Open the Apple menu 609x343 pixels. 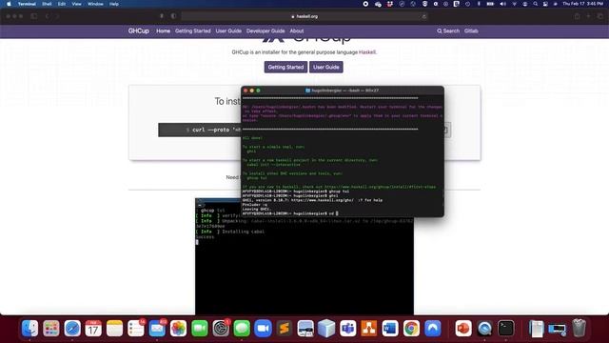[9, 4]
